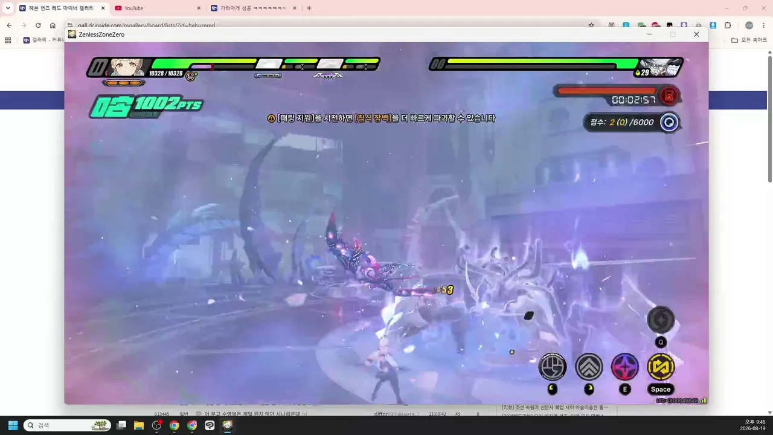The height and width of the screenshot is (435, 773).
Task: Bookmark this page with the star icon
Action: click(591, 25)
